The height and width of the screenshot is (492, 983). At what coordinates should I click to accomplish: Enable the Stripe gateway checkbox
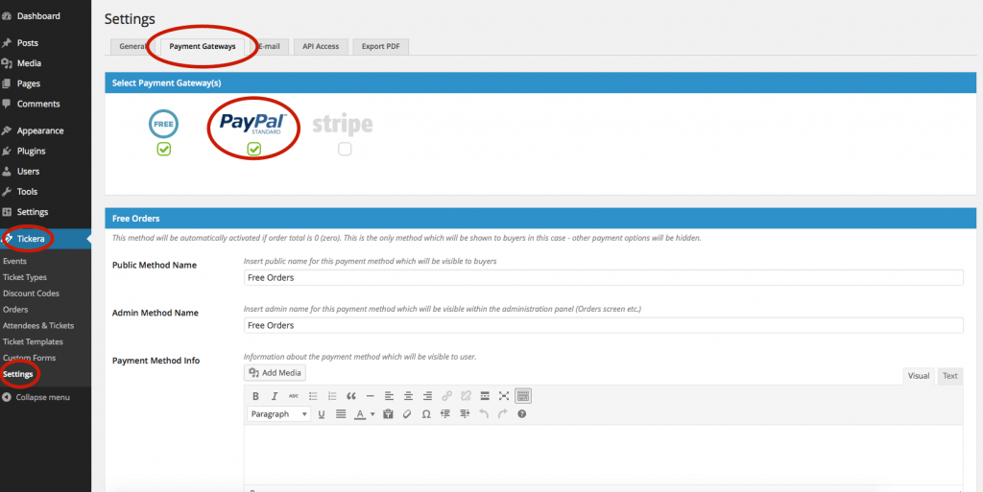[345, 150]
